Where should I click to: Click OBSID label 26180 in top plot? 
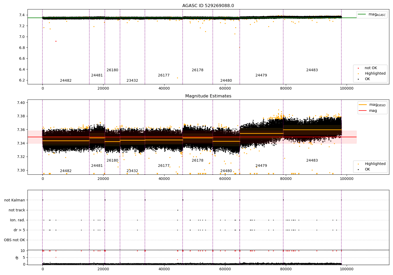point(112,70)
